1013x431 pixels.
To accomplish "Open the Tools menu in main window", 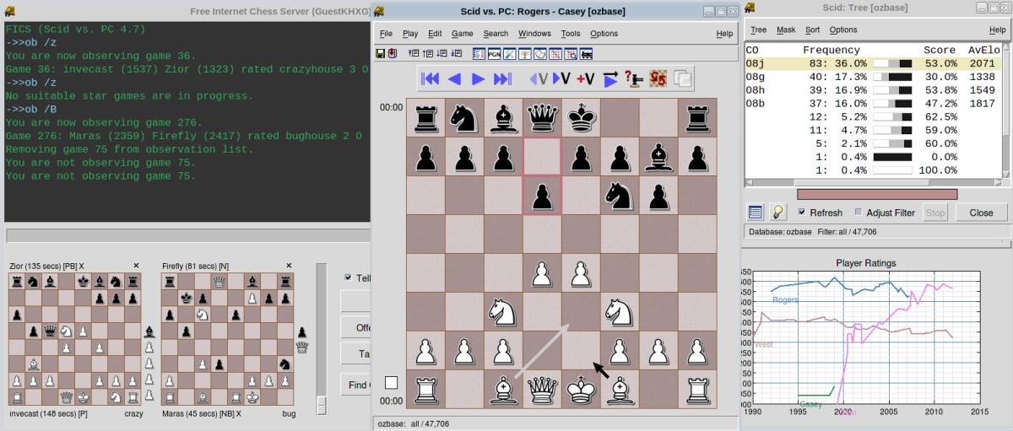I will tap(571, 34).
